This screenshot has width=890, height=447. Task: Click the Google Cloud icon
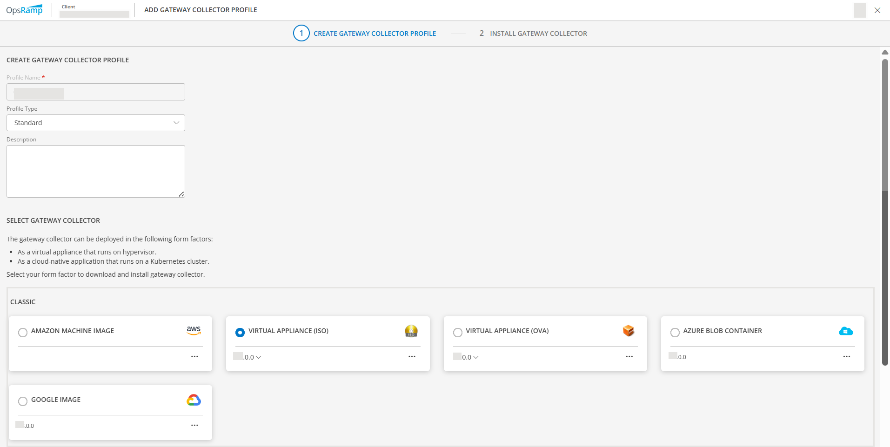(194, 400)
